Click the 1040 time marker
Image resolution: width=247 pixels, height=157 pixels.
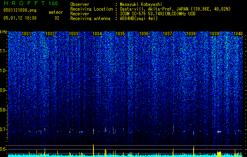(238, 34)
